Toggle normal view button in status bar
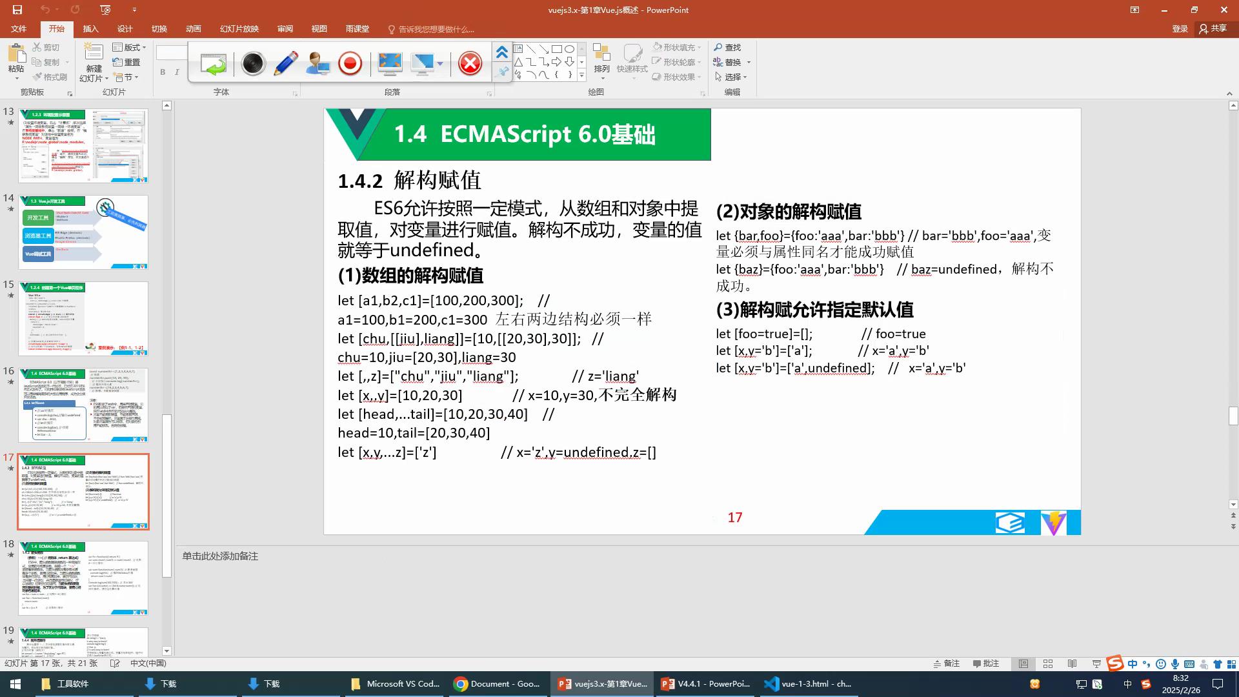 (x=1023, y=663)
